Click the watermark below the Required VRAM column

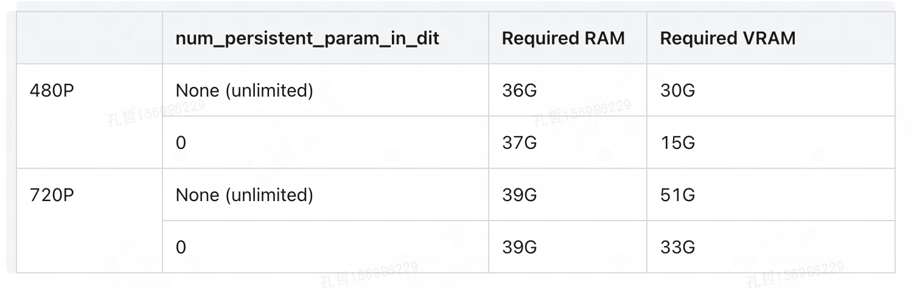[x=794, y=273]
